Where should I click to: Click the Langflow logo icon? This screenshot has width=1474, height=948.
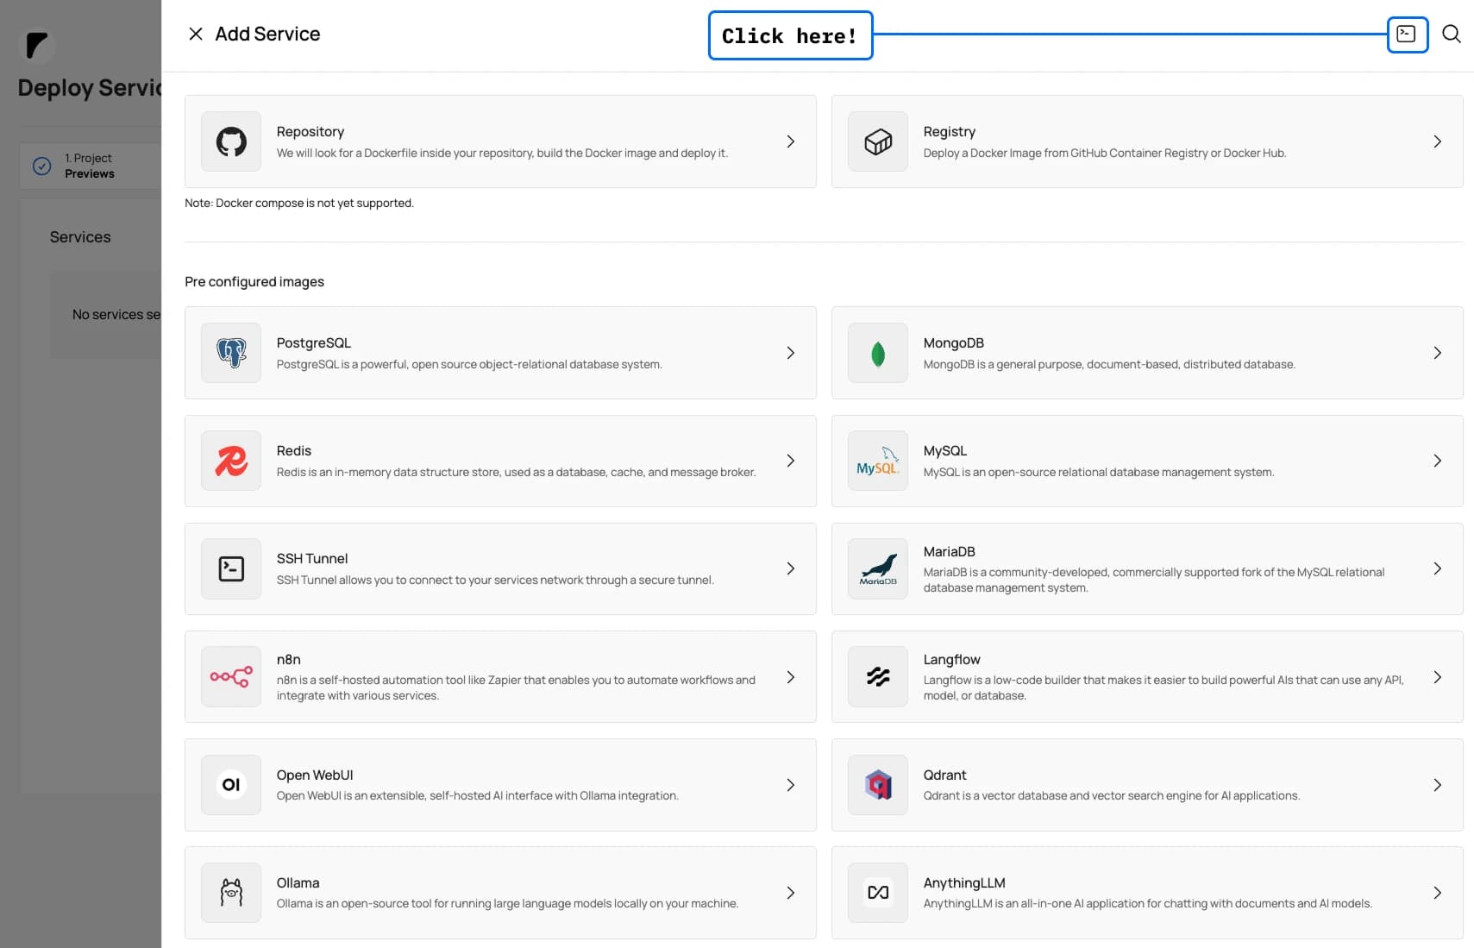(878, 677)
